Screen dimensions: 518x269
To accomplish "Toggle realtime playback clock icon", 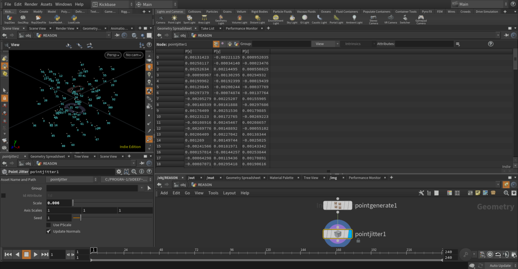I will pos(490,254).
